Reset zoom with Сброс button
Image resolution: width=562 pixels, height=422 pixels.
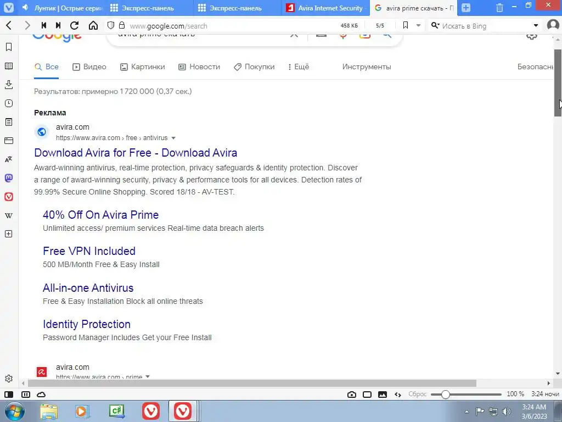[418, 394]
